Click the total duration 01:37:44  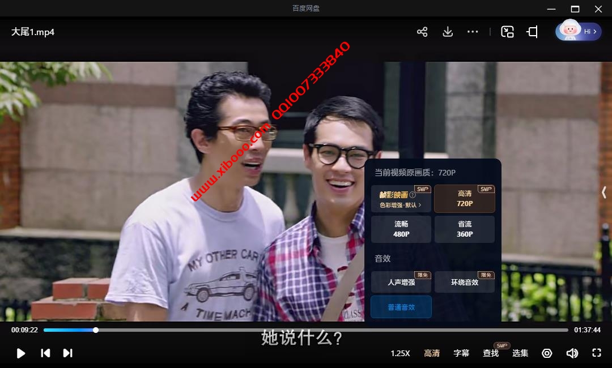[x=587, y=330]
